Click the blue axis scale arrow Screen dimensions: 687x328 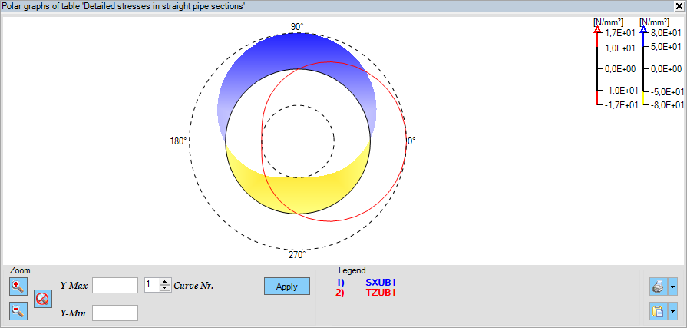point(643,30)
